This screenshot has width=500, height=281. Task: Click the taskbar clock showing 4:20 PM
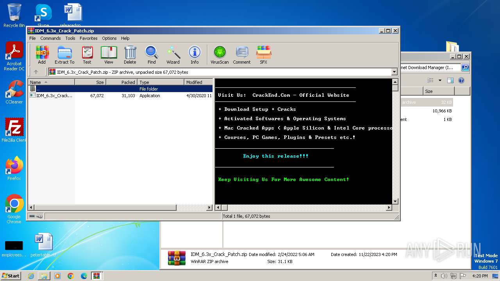point(480,276)
